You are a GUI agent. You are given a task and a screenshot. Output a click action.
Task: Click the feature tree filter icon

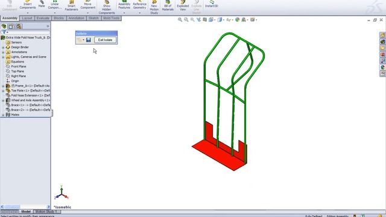4,32
